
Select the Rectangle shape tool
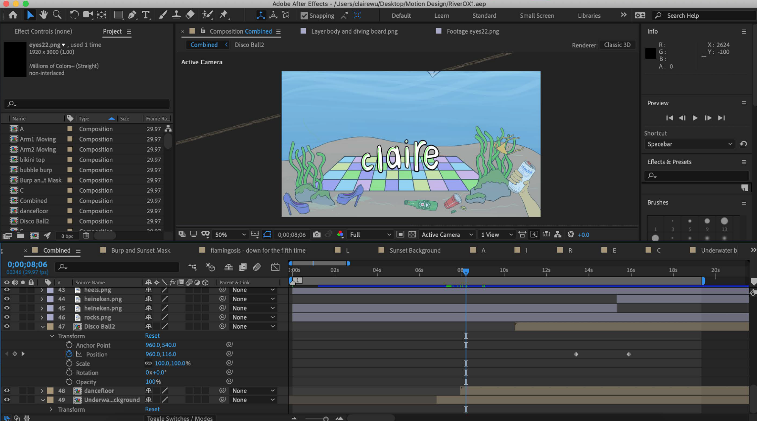[x=119, y=15]
